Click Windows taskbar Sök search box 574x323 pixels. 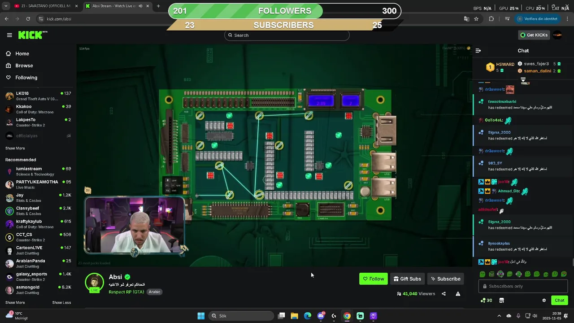pyautogui.click(x=242, y=316)
